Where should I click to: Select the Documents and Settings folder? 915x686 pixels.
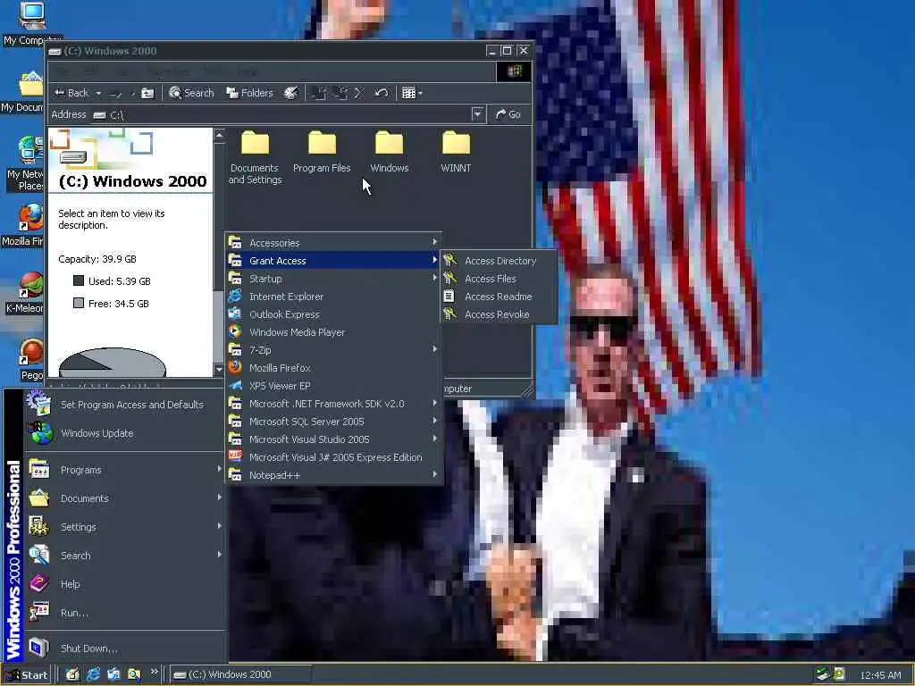(x=255, y=157)
